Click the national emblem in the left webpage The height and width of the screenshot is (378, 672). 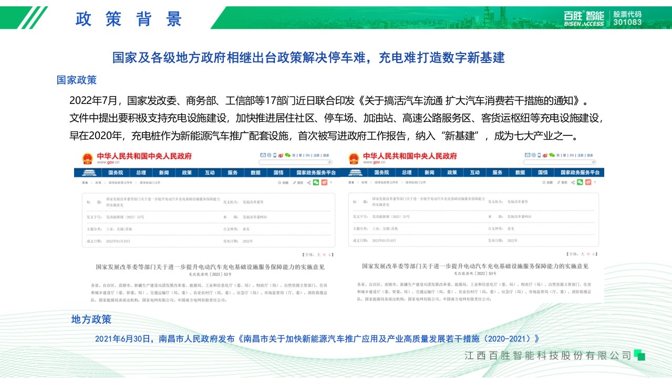[87, 159]
